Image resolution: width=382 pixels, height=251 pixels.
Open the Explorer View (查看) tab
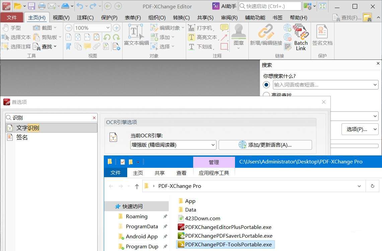point(181,173)
